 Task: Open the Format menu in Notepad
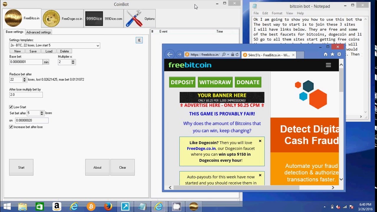[x=277, y=13]
